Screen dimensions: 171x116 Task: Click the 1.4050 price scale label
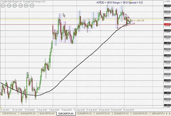(x=167, y=37)
